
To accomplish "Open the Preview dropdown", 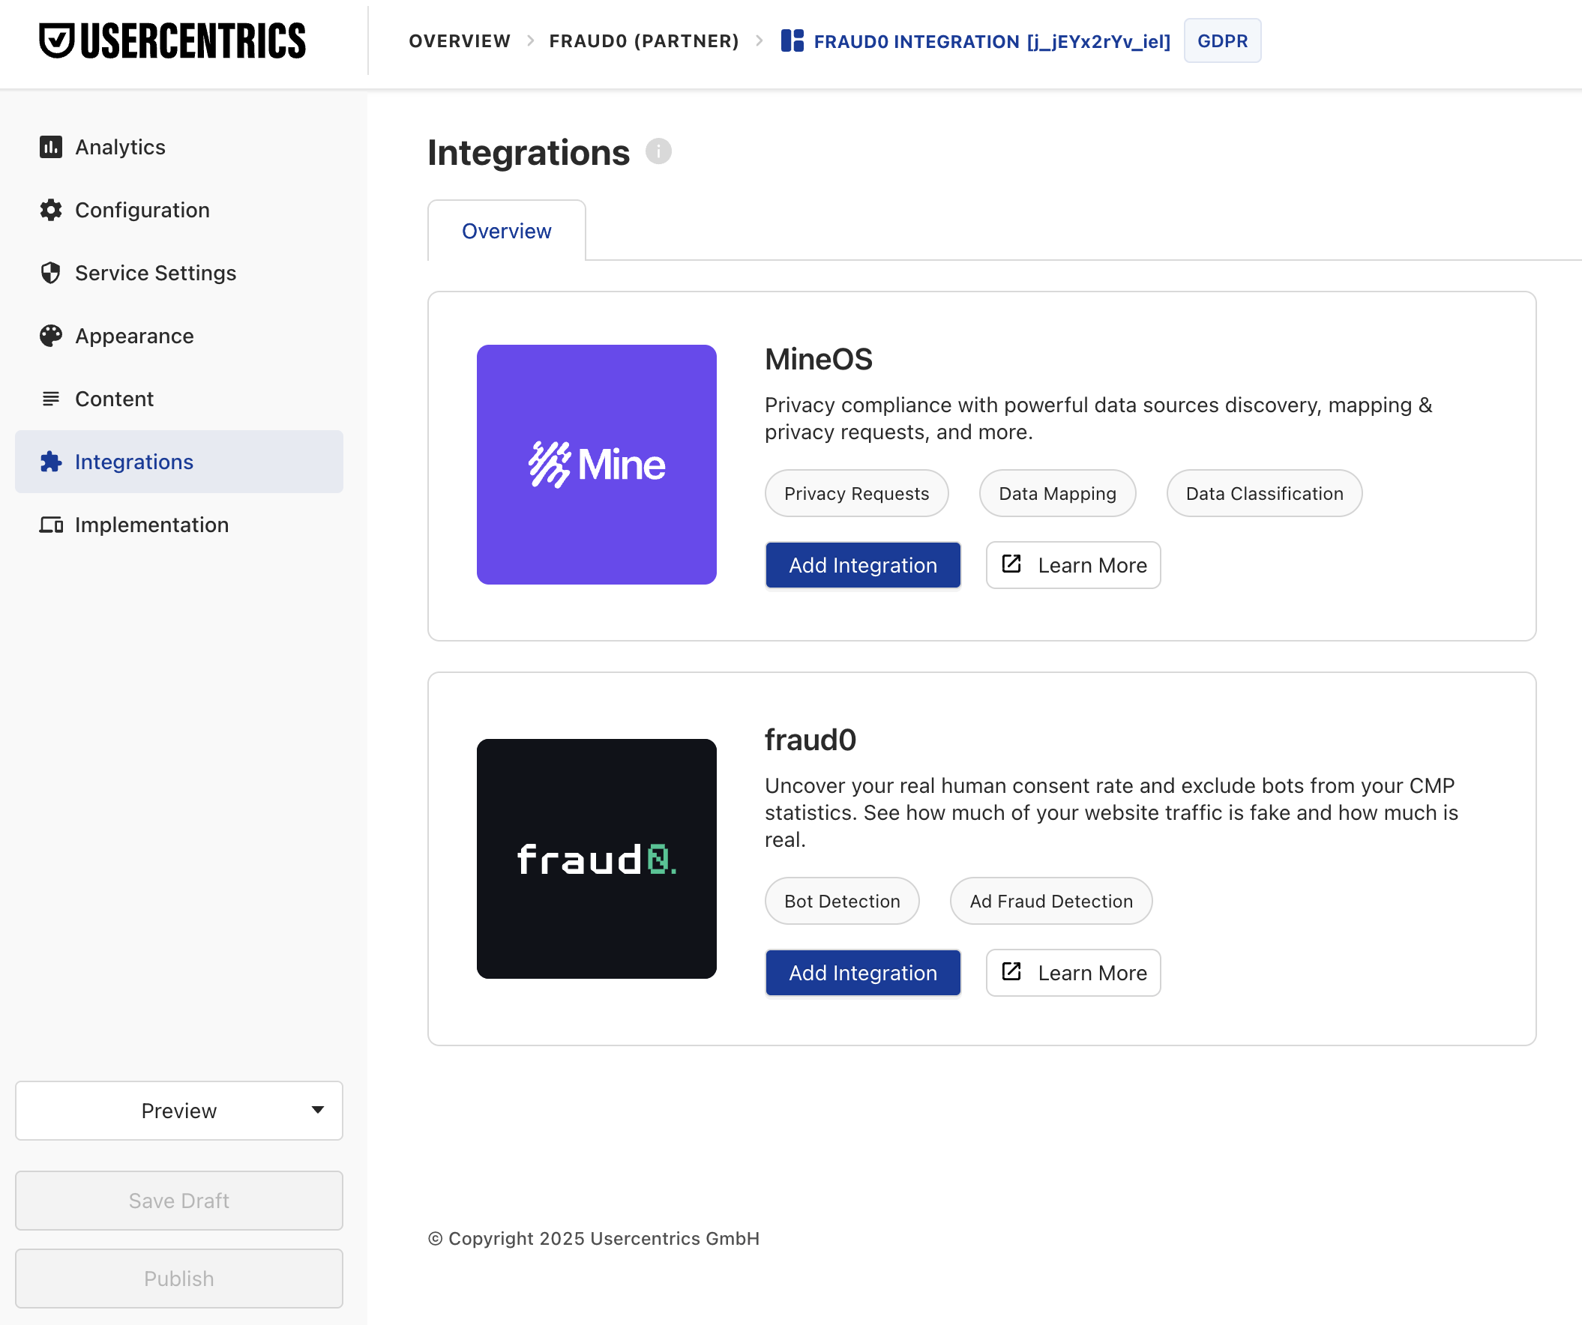I will pyautogui.click(x=178, y=1111).
